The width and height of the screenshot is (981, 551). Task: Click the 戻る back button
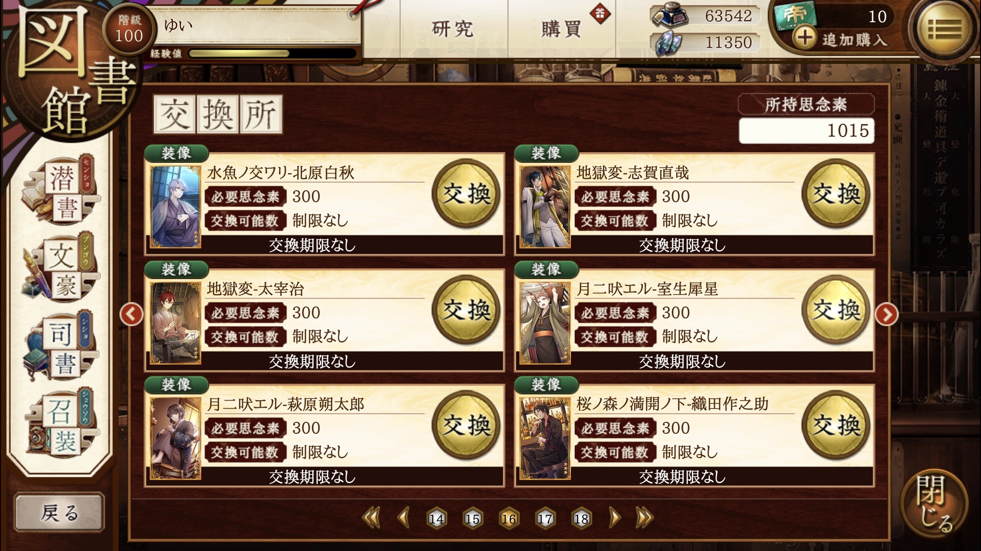[x=59, y=513]
